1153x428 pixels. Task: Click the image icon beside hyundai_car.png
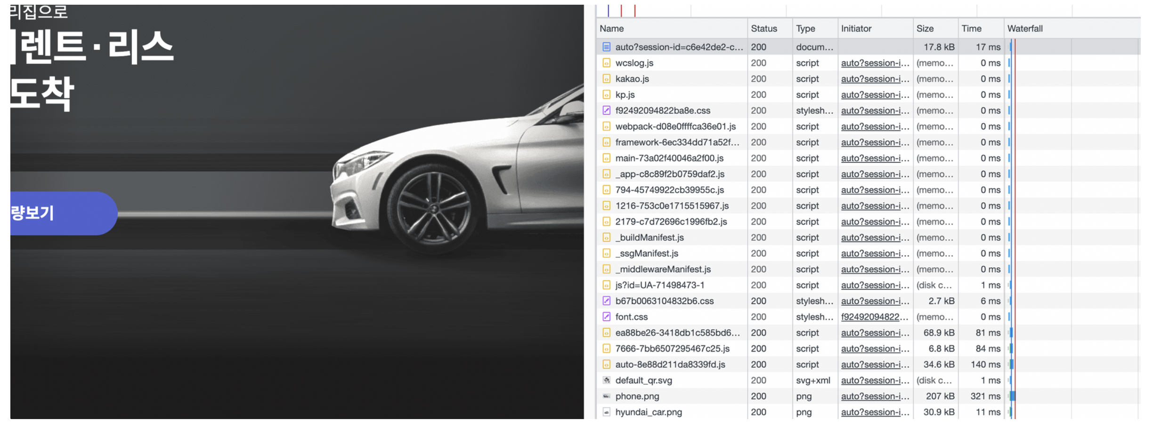click(606, 412)
